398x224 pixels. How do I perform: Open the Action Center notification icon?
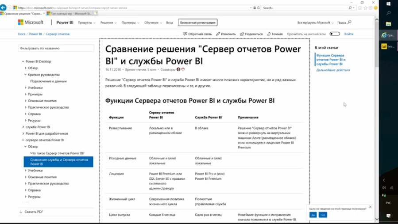point(388,216)
